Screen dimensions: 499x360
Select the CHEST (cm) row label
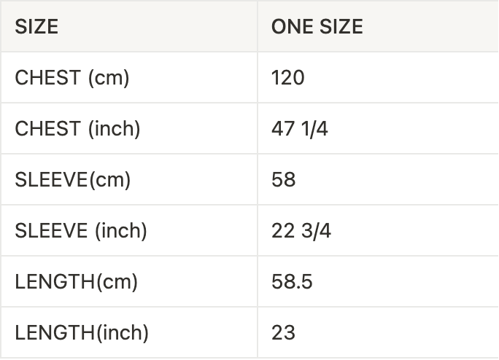pyautogui.click(x=71, y=78)
